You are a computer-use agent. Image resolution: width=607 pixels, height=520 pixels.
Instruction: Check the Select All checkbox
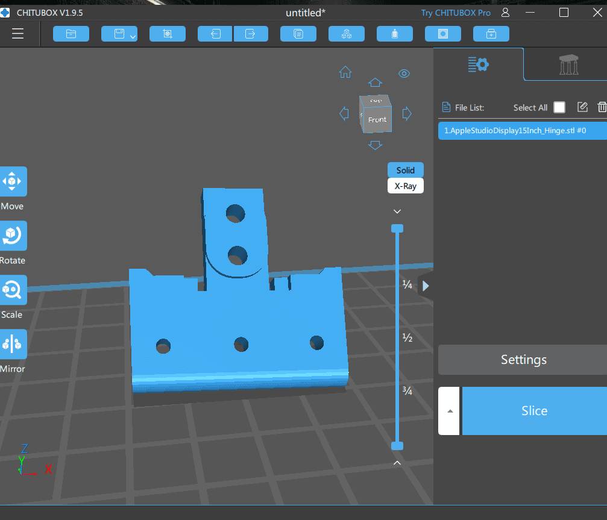coord(559,107)
